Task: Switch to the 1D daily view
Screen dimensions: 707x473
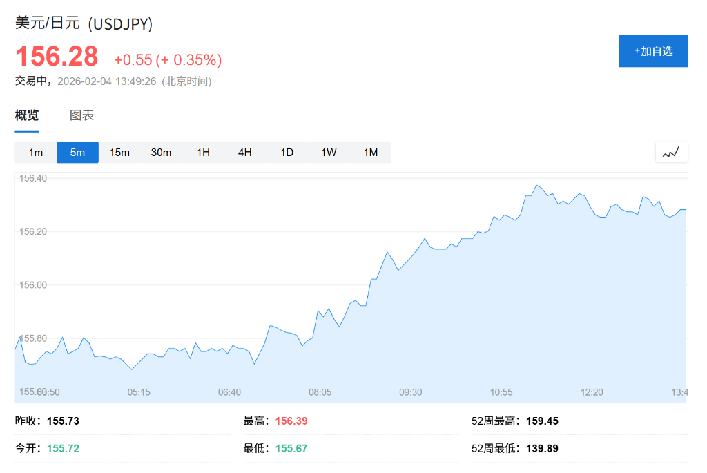Action: point(287,152)
